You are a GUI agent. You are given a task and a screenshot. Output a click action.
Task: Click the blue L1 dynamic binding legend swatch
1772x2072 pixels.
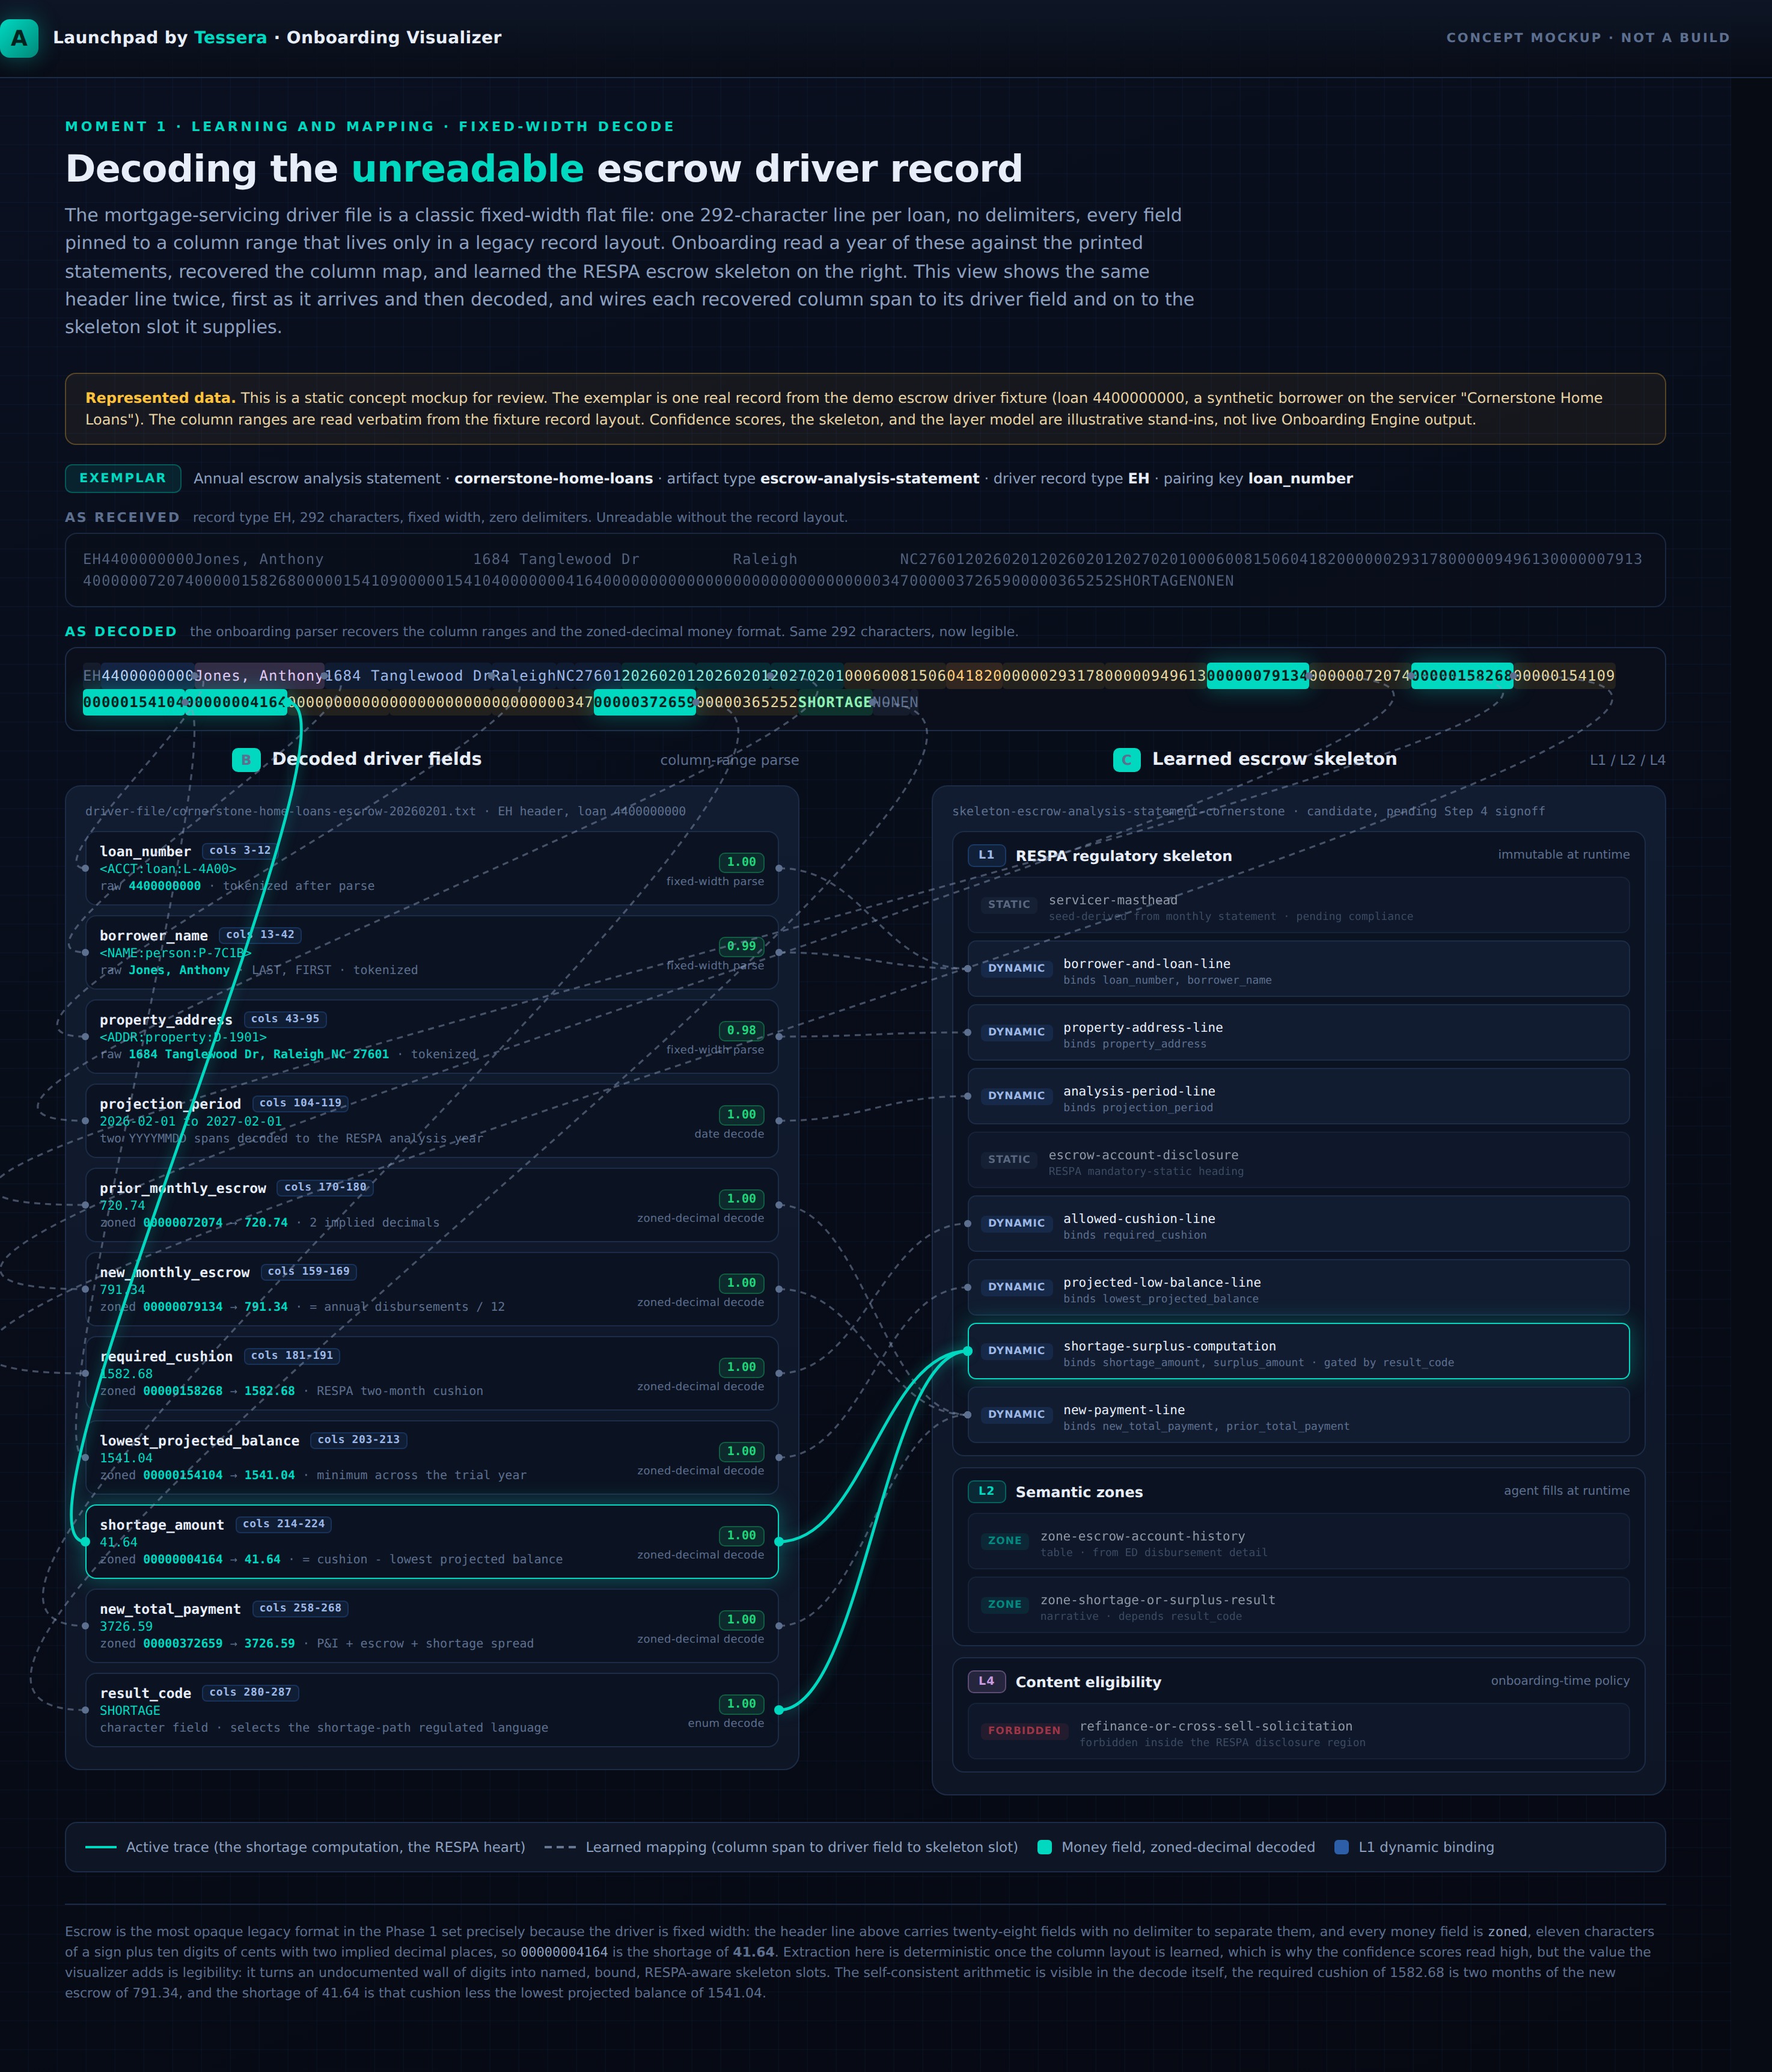coord(1341,1847)
